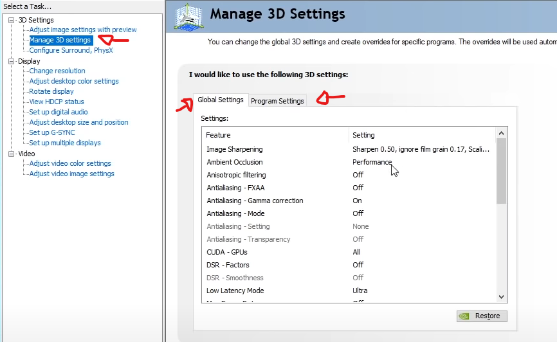Click the Image Sharpening setting value
557x342 pixels.
point(421,149)
